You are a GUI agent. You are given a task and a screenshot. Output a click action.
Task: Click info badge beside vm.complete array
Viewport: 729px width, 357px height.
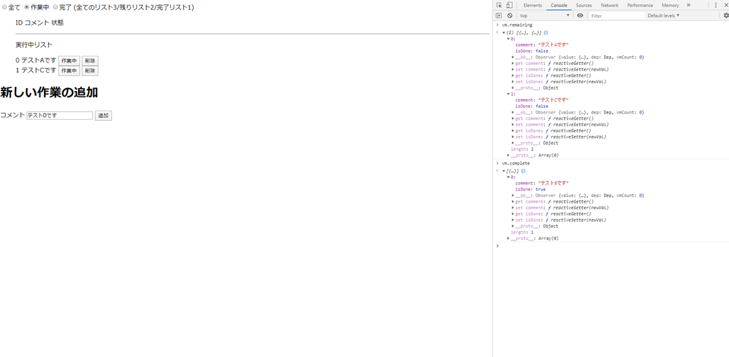(x=523, y=171)
